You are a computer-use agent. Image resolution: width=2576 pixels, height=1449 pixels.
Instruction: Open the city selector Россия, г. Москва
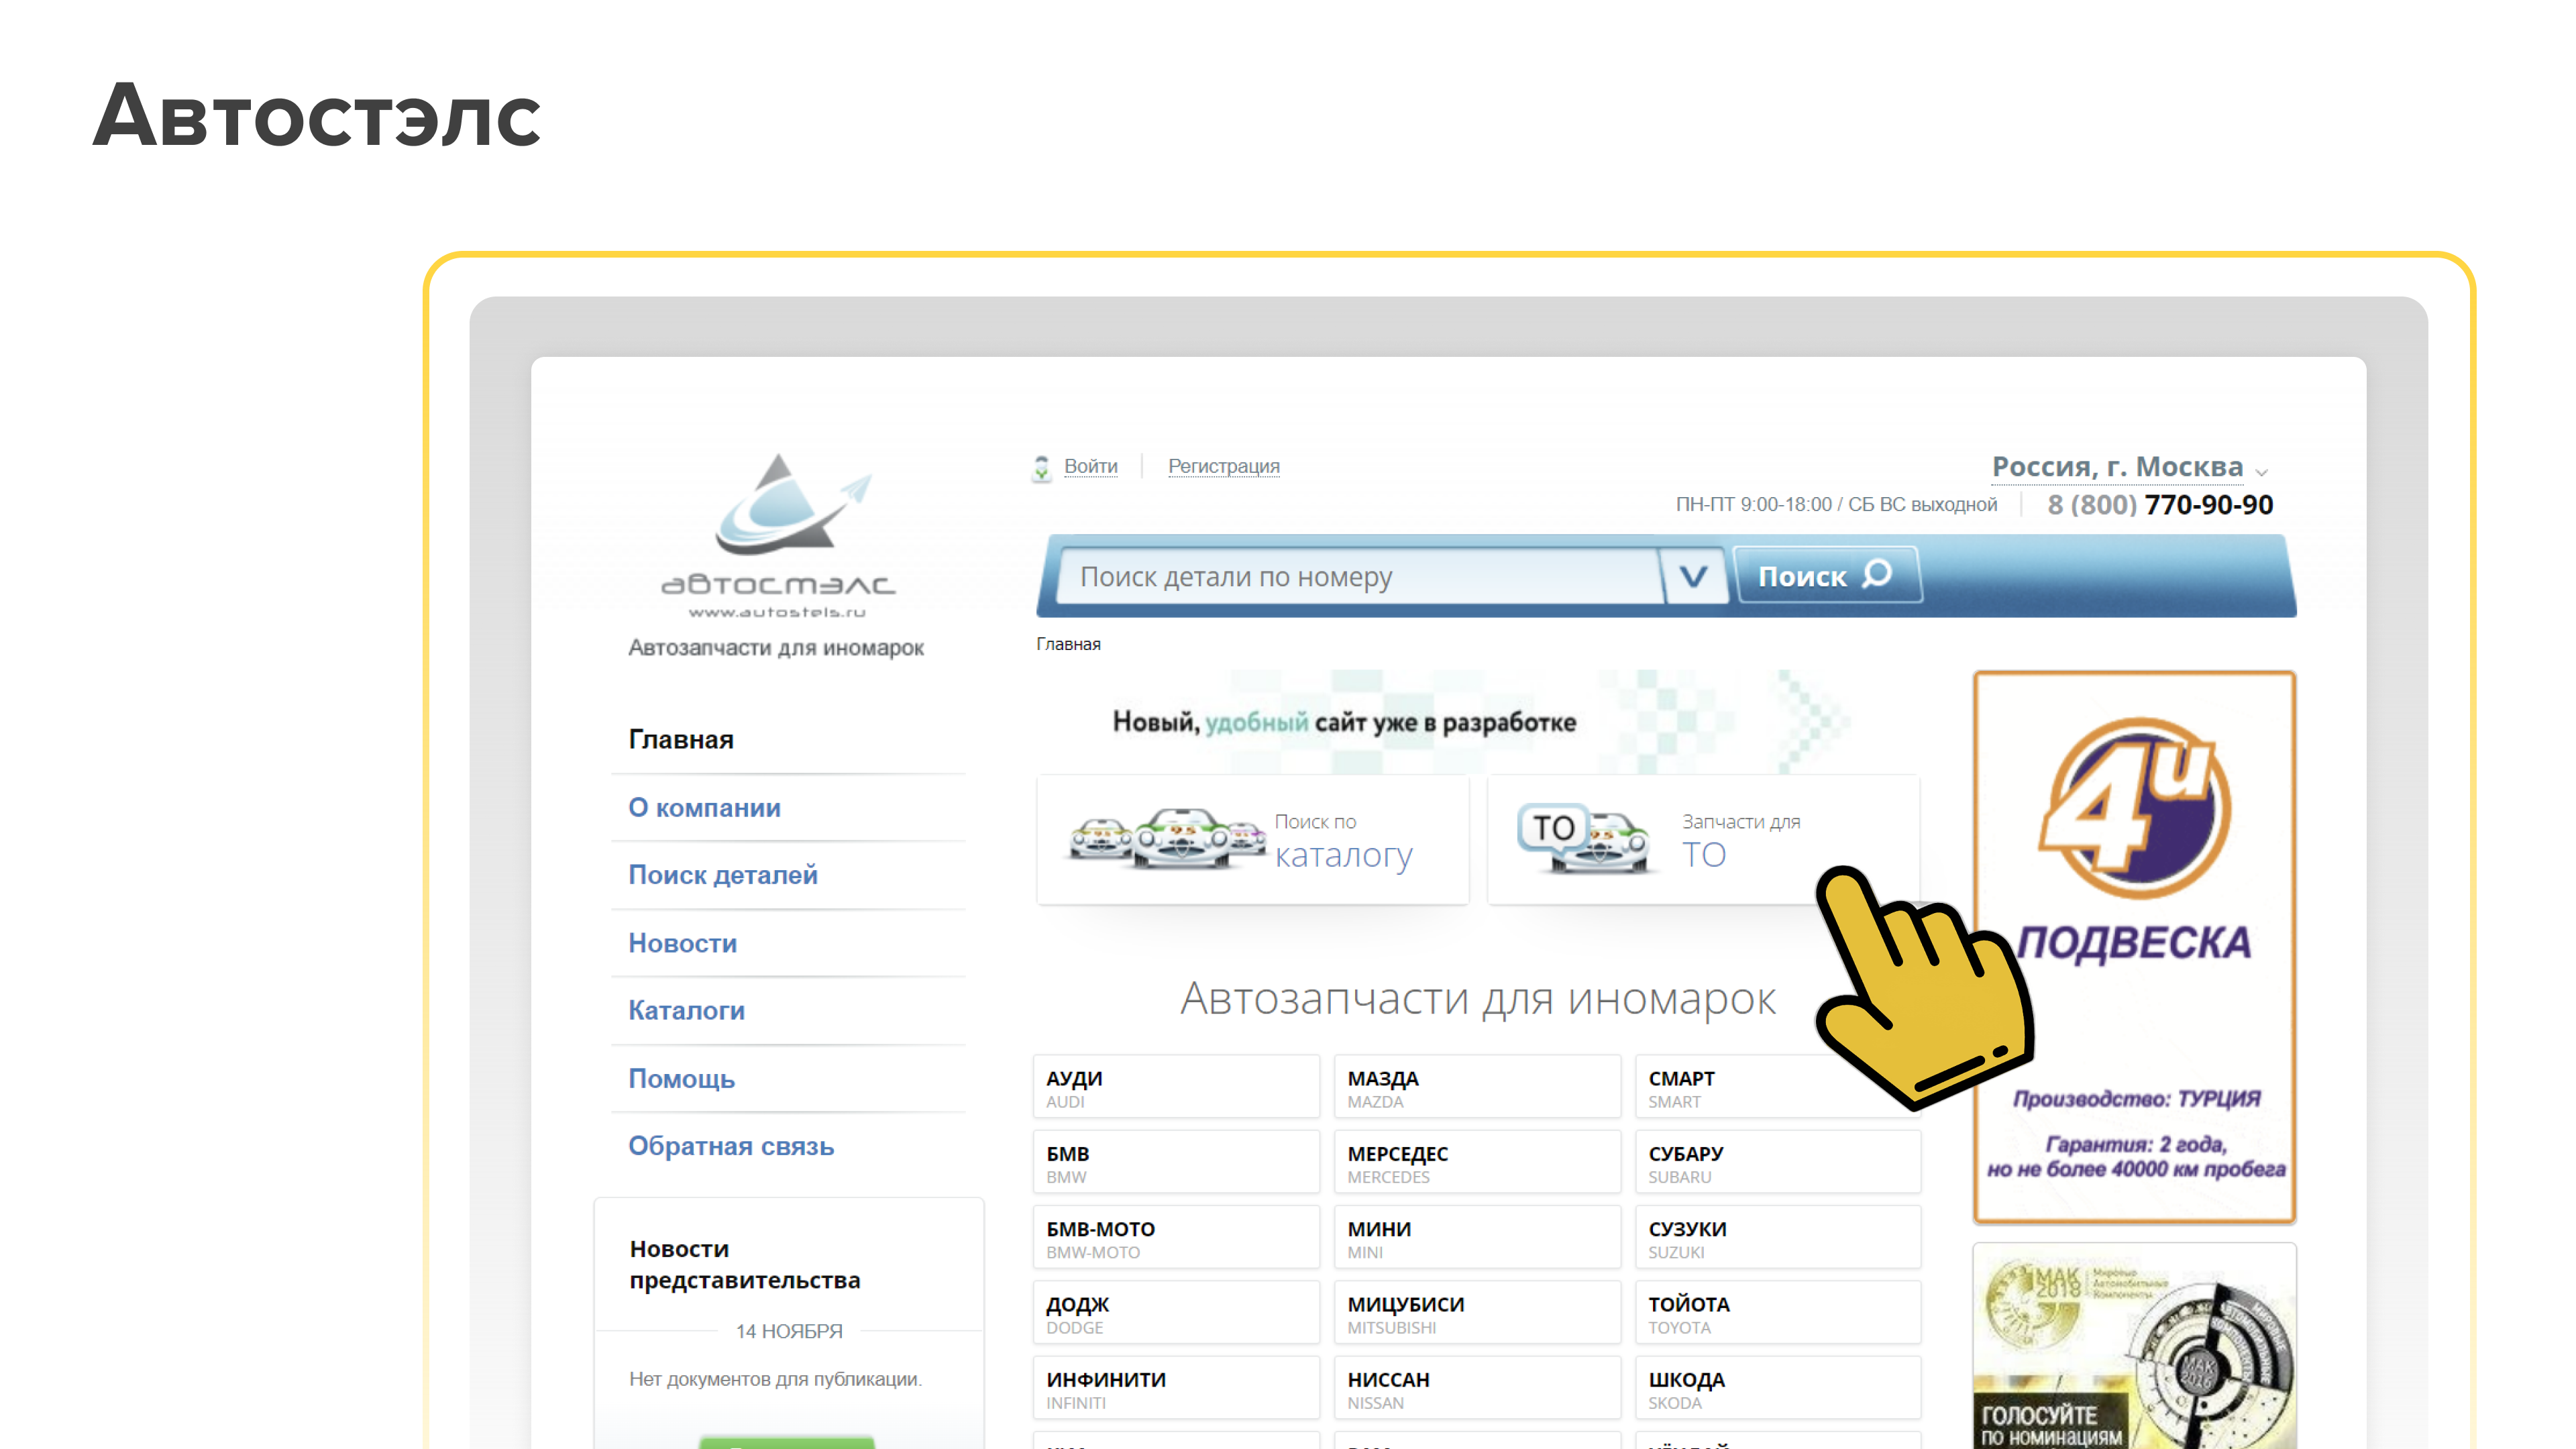[2117, 466]
